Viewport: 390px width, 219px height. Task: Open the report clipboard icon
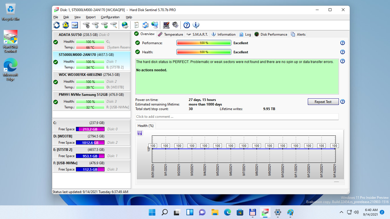(136, 25)
